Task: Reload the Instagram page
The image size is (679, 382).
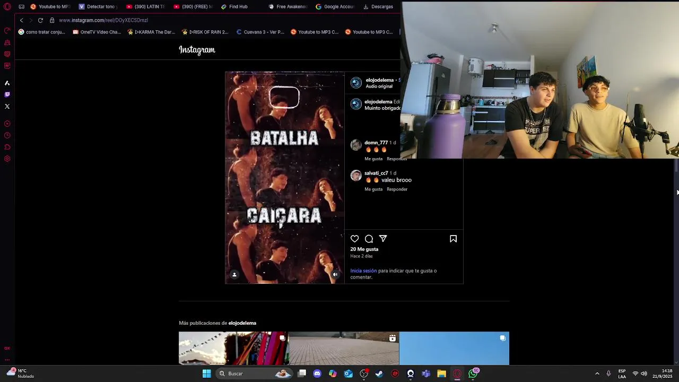Action: tap(40, 20)
